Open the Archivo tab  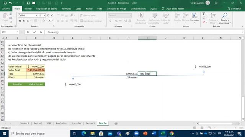click(6, 9)
